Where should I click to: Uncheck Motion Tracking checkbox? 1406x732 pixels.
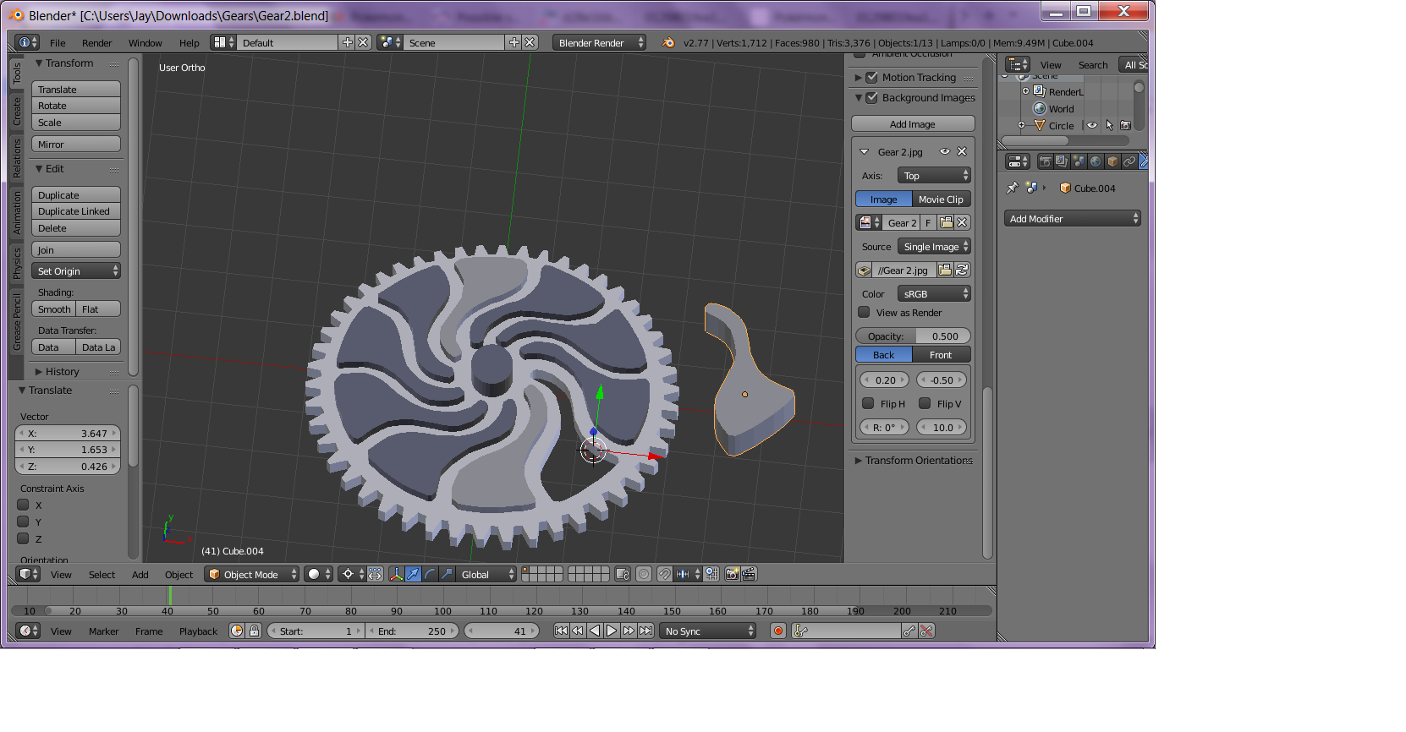872,77
